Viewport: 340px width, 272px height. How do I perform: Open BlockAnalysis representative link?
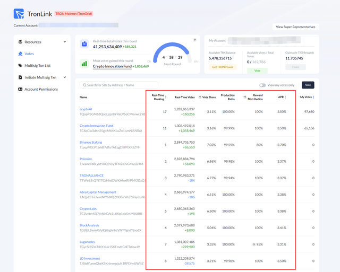(x=89, y=225)
